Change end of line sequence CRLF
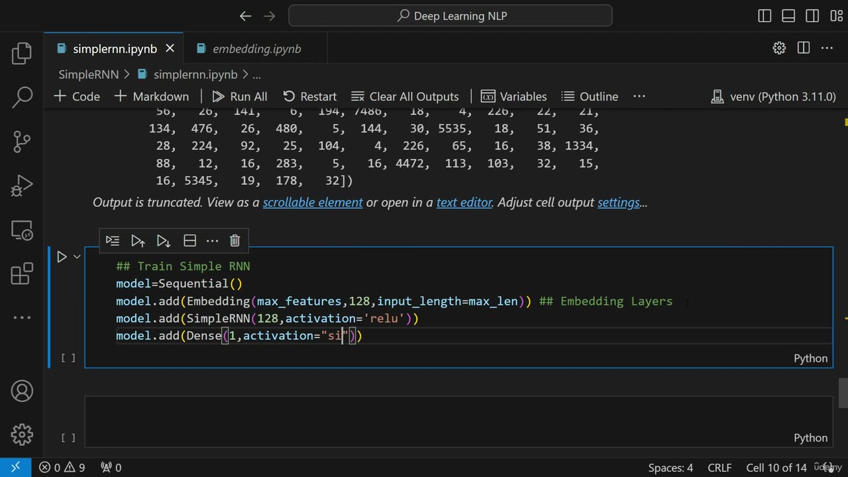Screen dimensions: 848x477 719,468
